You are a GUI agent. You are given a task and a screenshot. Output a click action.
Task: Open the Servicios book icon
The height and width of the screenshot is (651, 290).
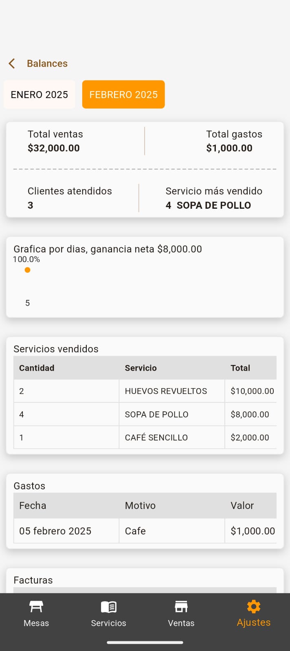pos(108,607)
